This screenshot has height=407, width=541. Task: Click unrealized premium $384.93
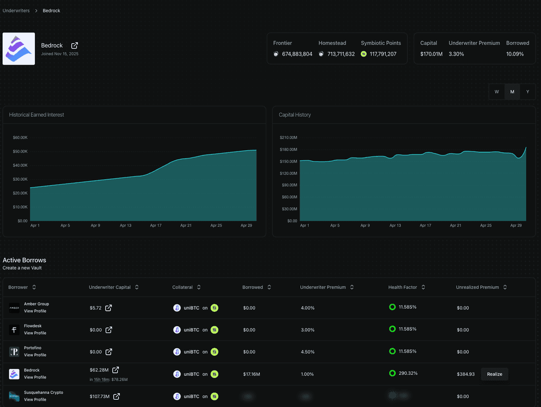(466, 374)
